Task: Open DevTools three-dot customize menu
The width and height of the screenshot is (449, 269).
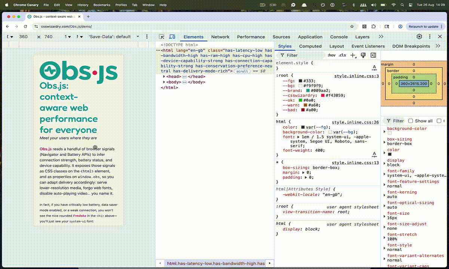Action: 430,37
